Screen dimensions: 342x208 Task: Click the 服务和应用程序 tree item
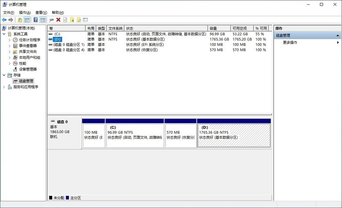pyautogui.click(x=26, y=87)
